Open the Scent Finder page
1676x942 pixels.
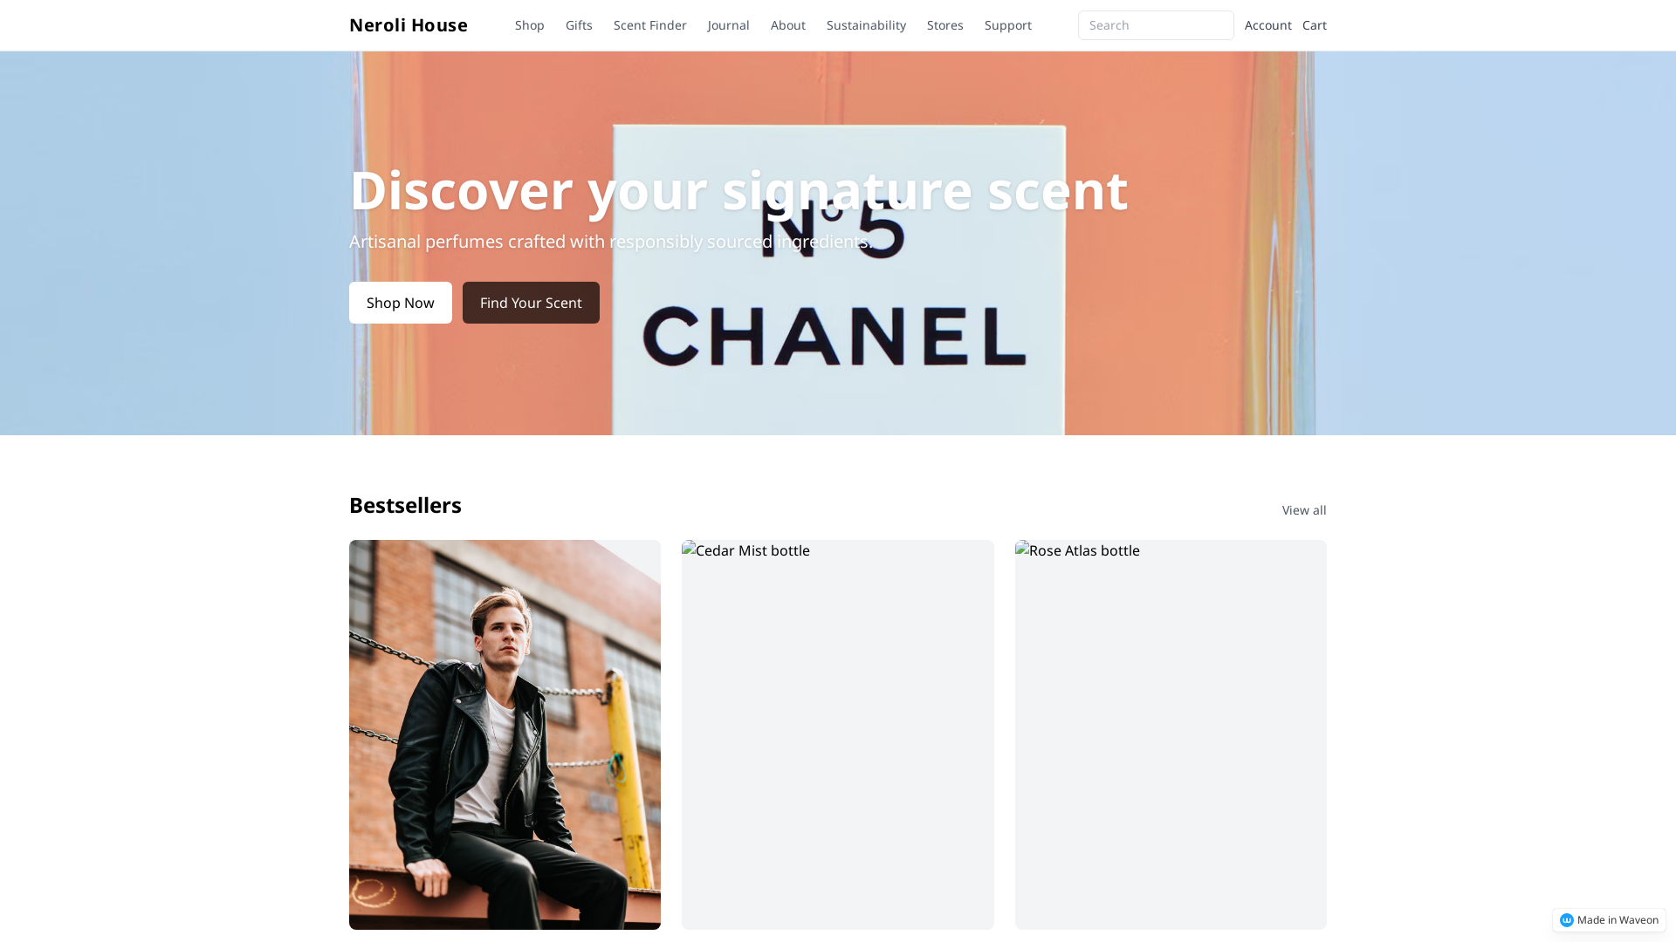649,25
